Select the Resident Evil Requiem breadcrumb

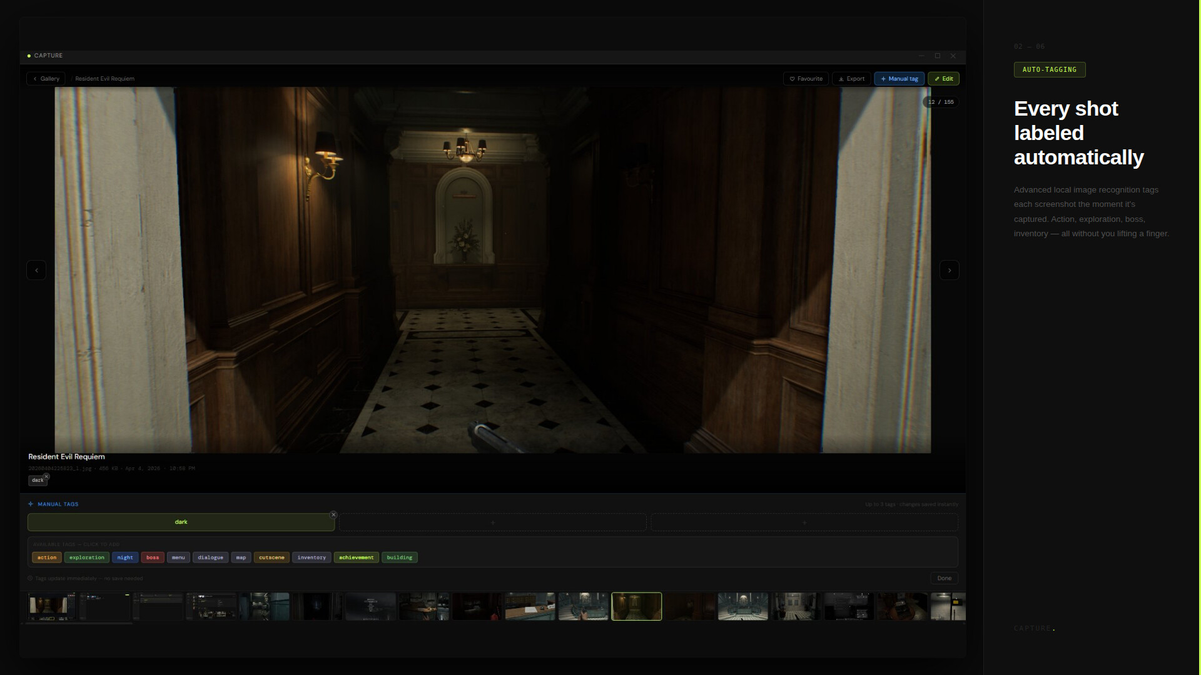point(104,79)
